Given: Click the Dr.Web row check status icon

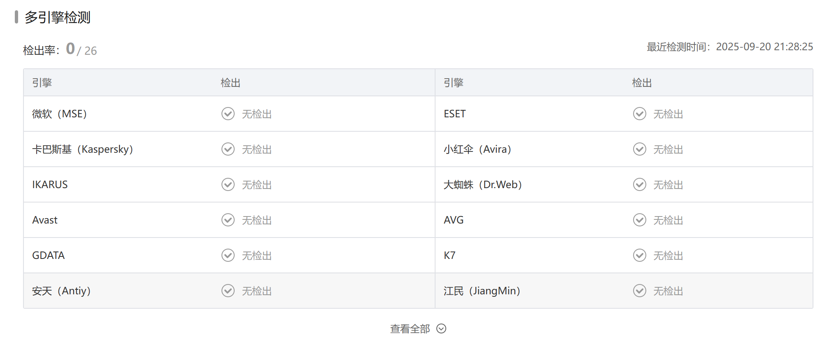Looking at the screenshot, I should click(x=639, y=184).
